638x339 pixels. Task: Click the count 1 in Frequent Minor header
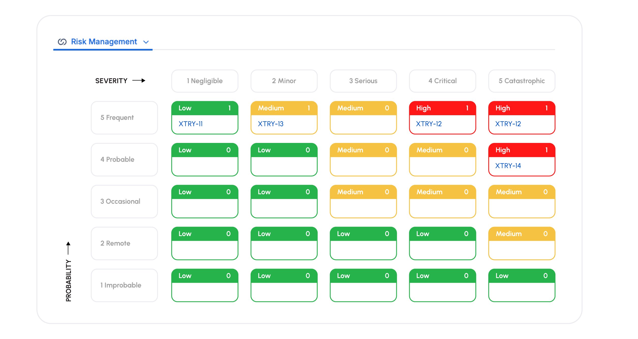coord(309,108)
